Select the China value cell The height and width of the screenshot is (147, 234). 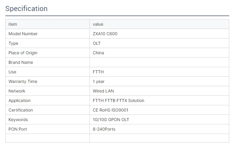(159, 53)
